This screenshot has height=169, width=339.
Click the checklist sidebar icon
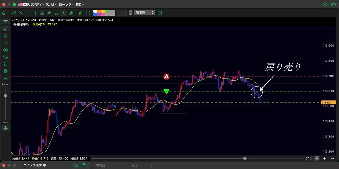coord(5,64)
